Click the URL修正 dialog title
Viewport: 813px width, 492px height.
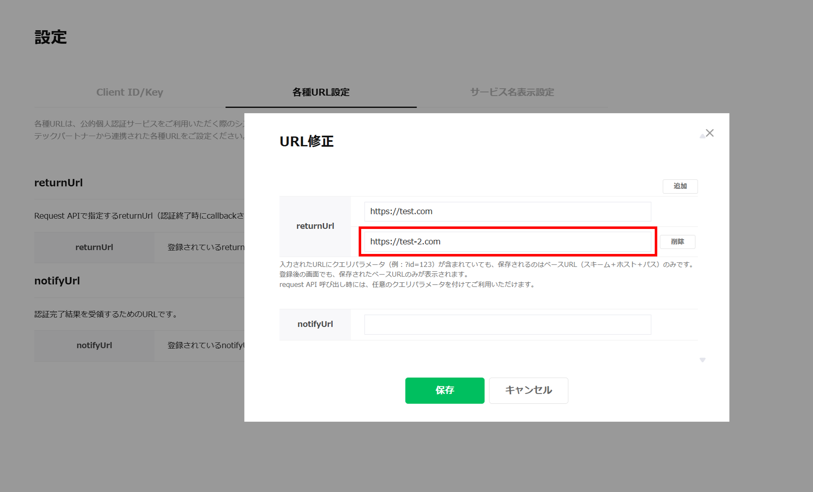click(x=306, y=141)
